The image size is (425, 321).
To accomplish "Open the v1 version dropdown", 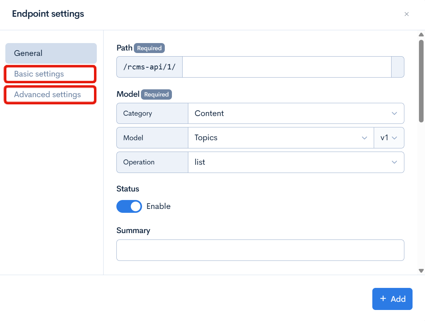I will coord(388,138).
